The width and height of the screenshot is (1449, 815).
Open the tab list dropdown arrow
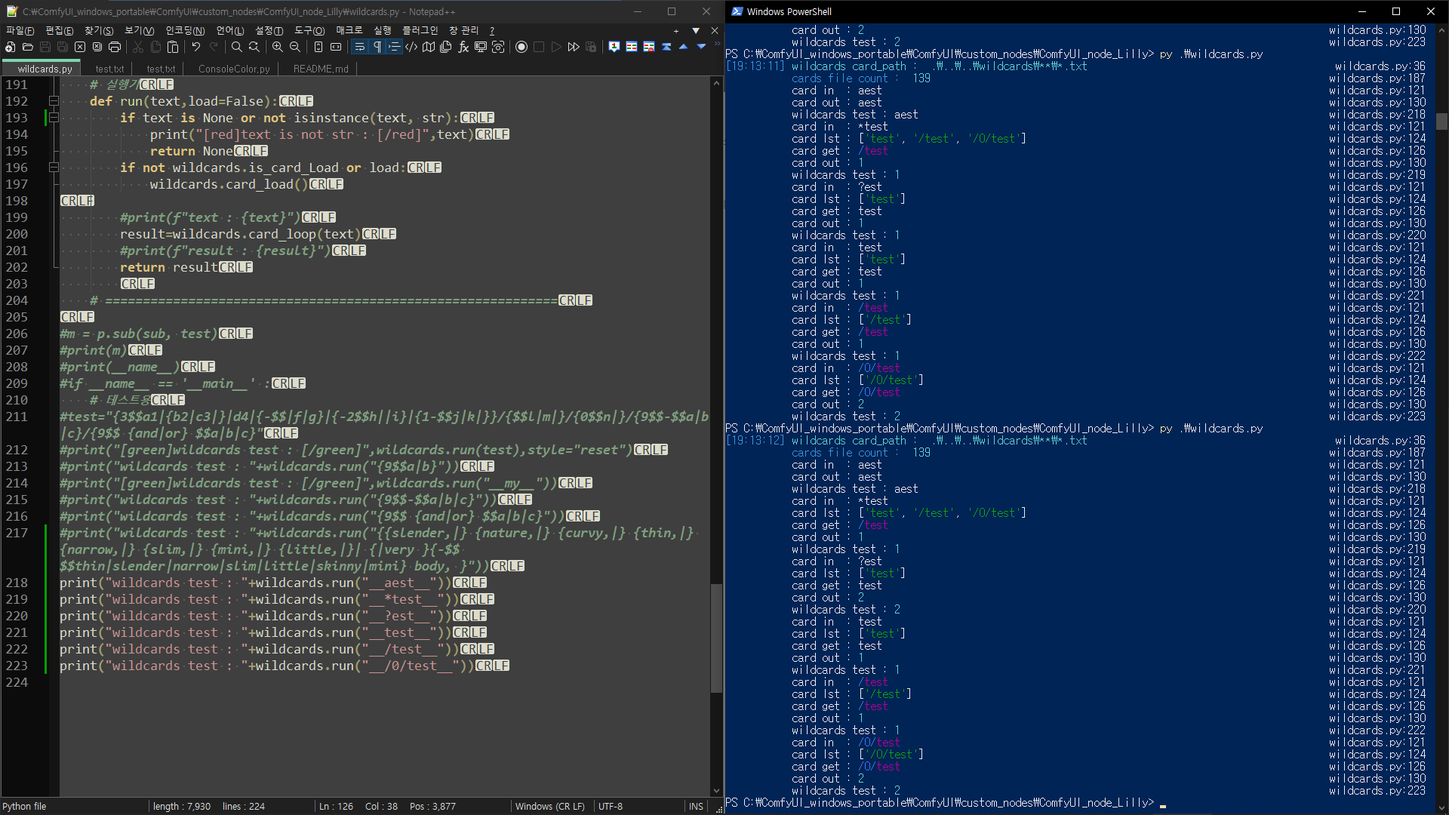[696, 31]
